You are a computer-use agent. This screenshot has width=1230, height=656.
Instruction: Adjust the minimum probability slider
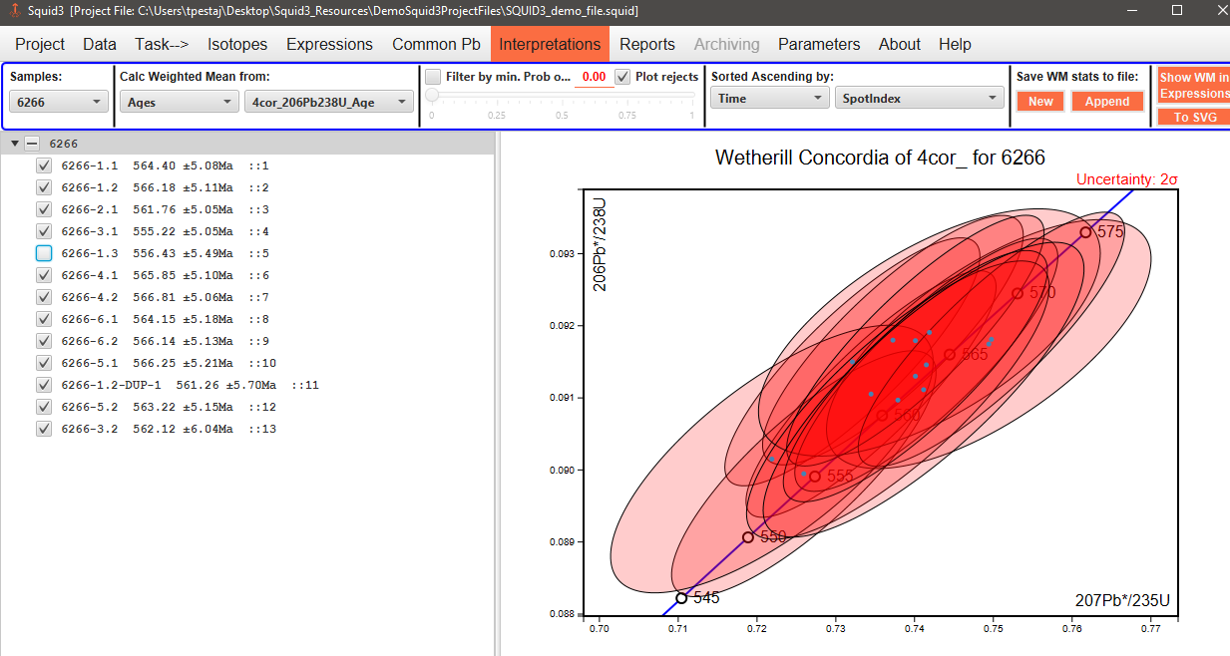(x=430, y=96)
